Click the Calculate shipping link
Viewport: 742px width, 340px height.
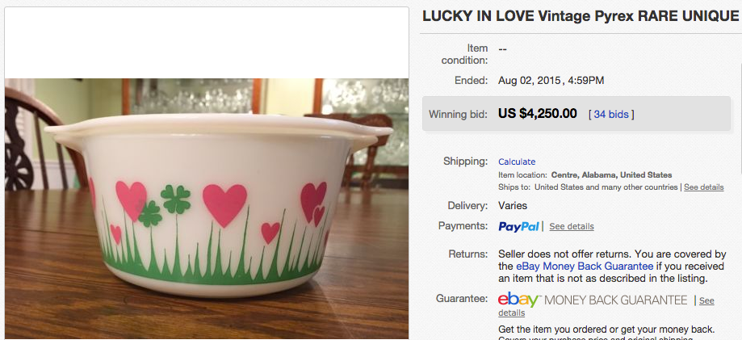tap(517, 162)
